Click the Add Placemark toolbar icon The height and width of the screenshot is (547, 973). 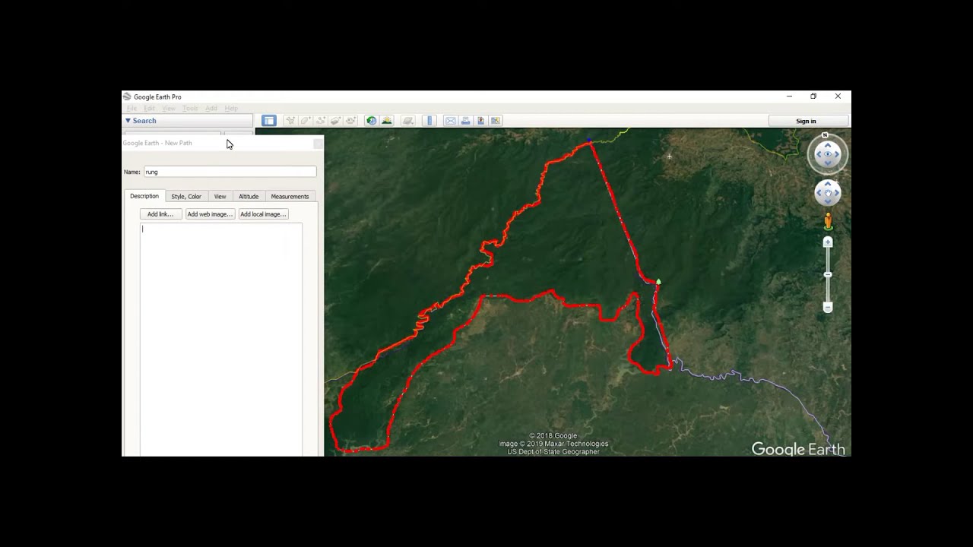[x=290, y=120]
